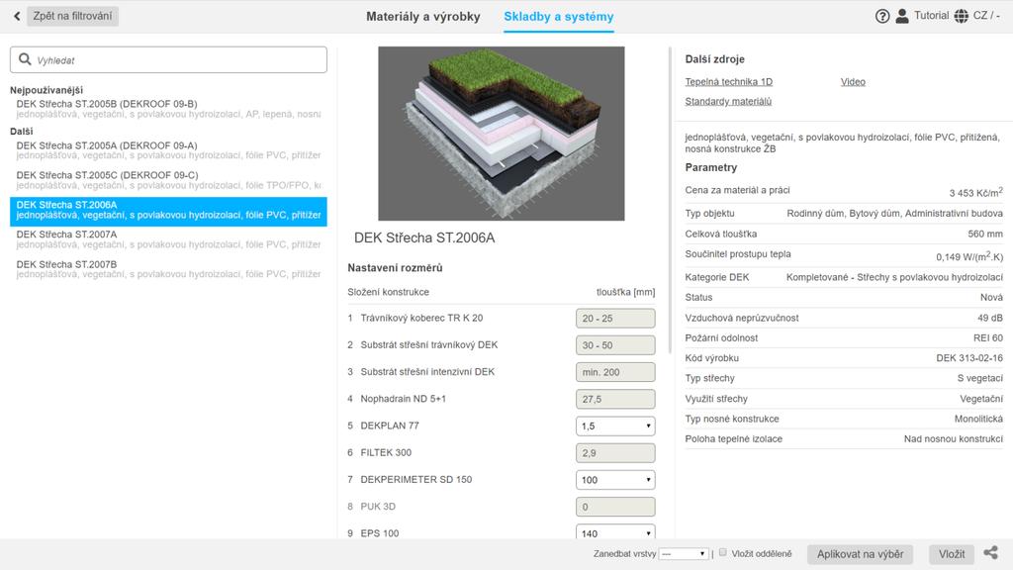Select the highlighted DEK Střecha ST.2006A item
This screenshot has width=1013, height=570.
tap(168, 212)
